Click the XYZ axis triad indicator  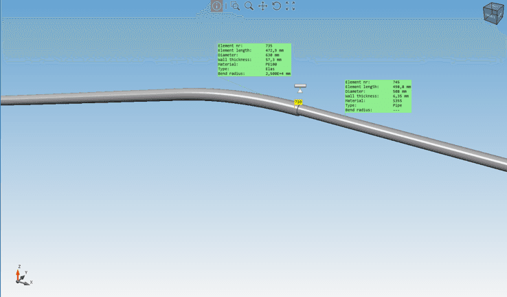pos(22,276)
